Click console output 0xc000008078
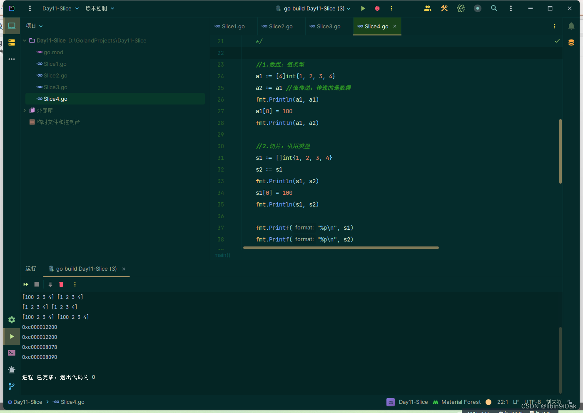Screen dimensions: 583x413 point(40,347)
